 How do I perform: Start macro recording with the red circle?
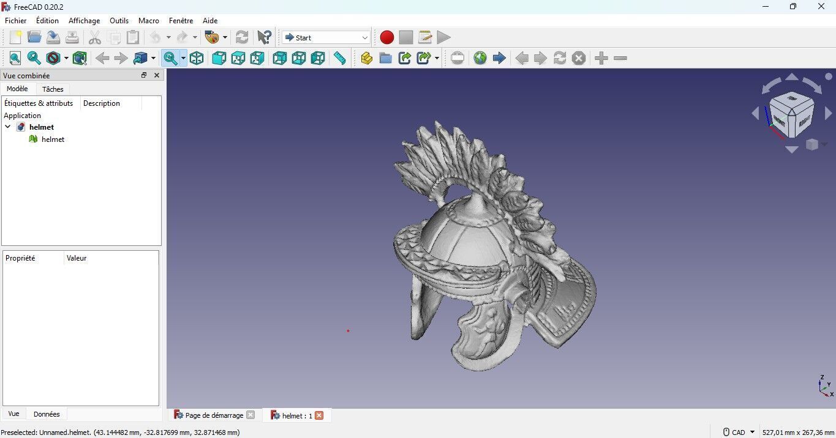[387, 37]
